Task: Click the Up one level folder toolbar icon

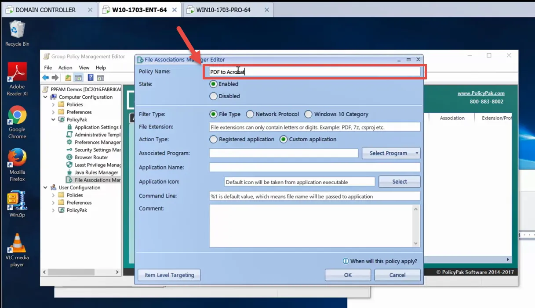Action: tap(68, 78)
